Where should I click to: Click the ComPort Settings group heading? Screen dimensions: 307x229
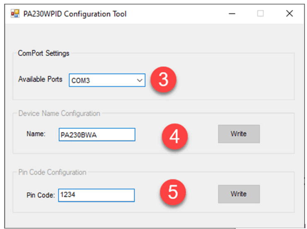[x=44, y=54]
